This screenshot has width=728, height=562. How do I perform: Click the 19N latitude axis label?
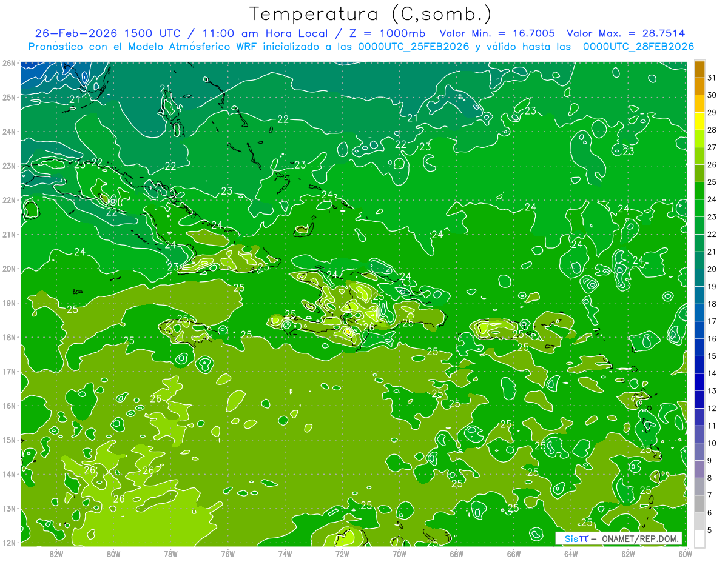8,303
